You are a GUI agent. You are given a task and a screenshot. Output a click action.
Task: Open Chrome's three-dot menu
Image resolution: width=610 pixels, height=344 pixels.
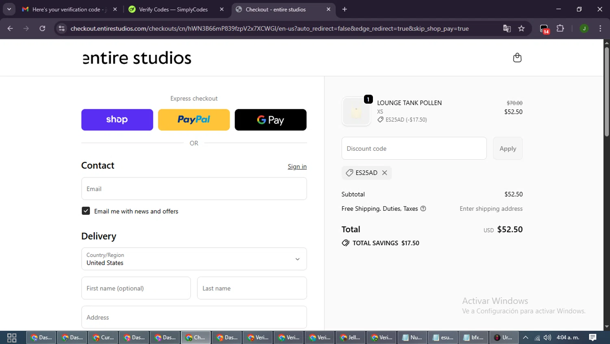point(600,28)
